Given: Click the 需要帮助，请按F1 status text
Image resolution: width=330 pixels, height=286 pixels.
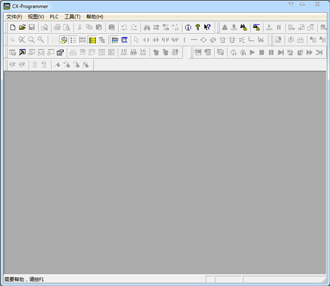Looking at the screenshot, I should coord(24,279).
